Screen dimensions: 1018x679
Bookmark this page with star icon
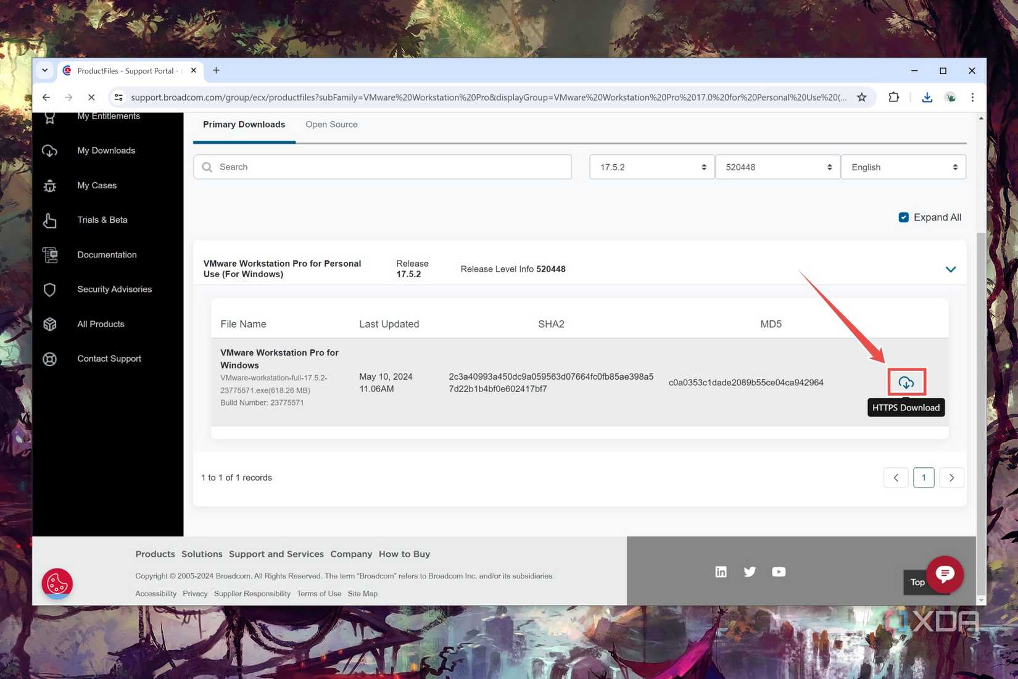coord(862,97)
